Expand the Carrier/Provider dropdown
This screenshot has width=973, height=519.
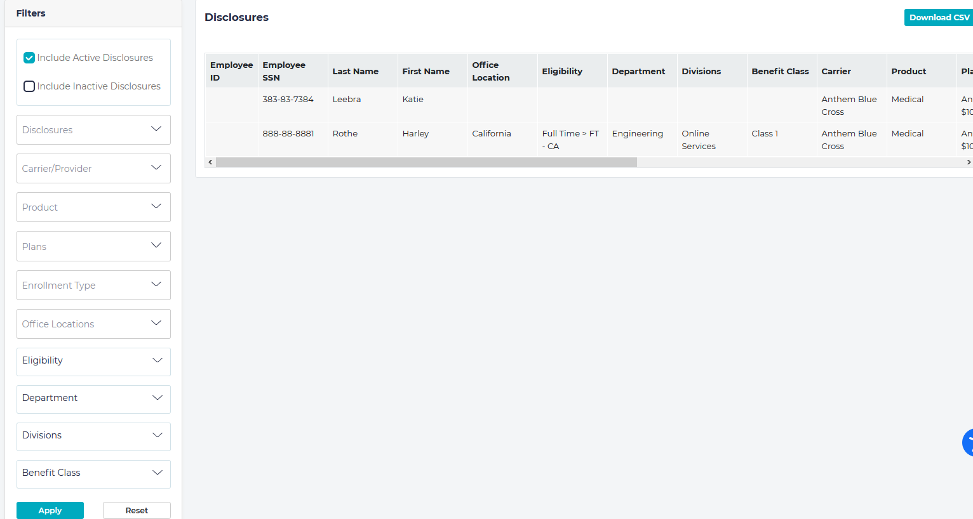click(x=93, y=168)
